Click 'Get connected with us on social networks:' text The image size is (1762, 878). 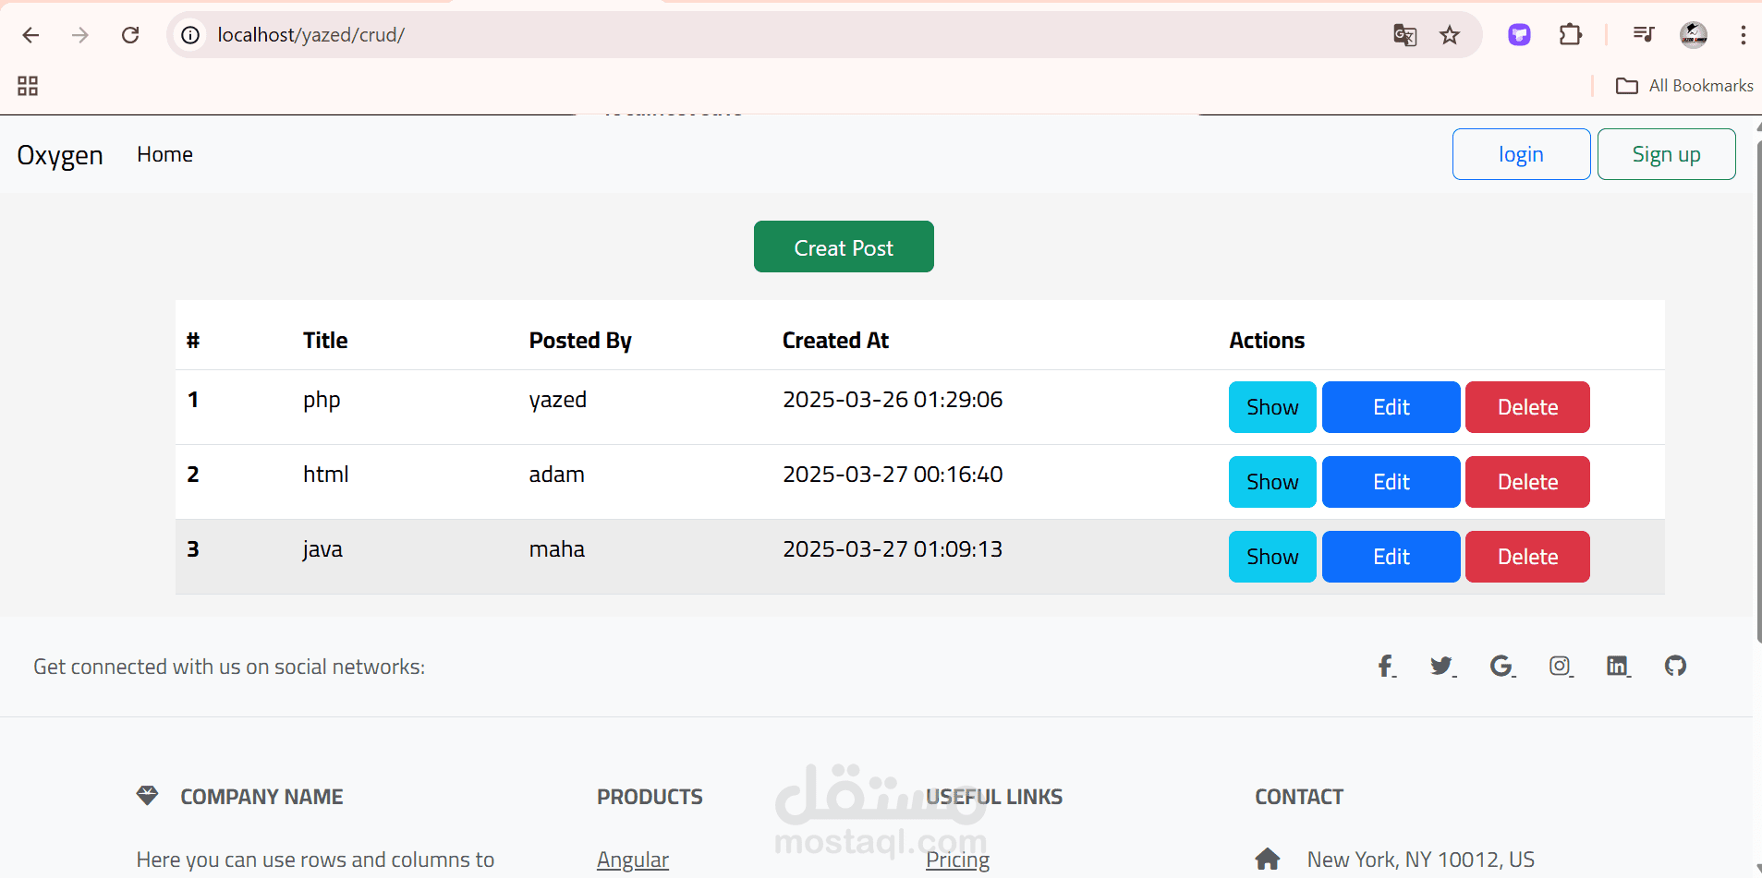[x=229, y=667]
